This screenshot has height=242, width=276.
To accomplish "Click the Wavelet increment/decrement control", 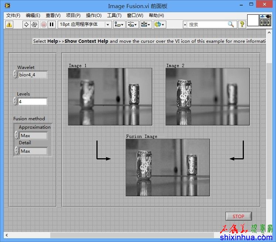I will tap(15, 74).
